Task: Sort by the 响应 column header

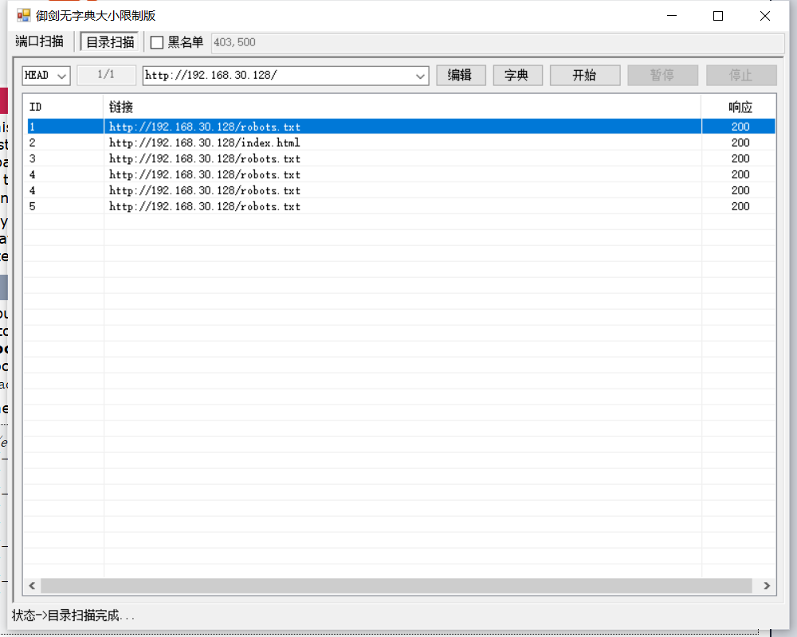Action: (739, 107)
